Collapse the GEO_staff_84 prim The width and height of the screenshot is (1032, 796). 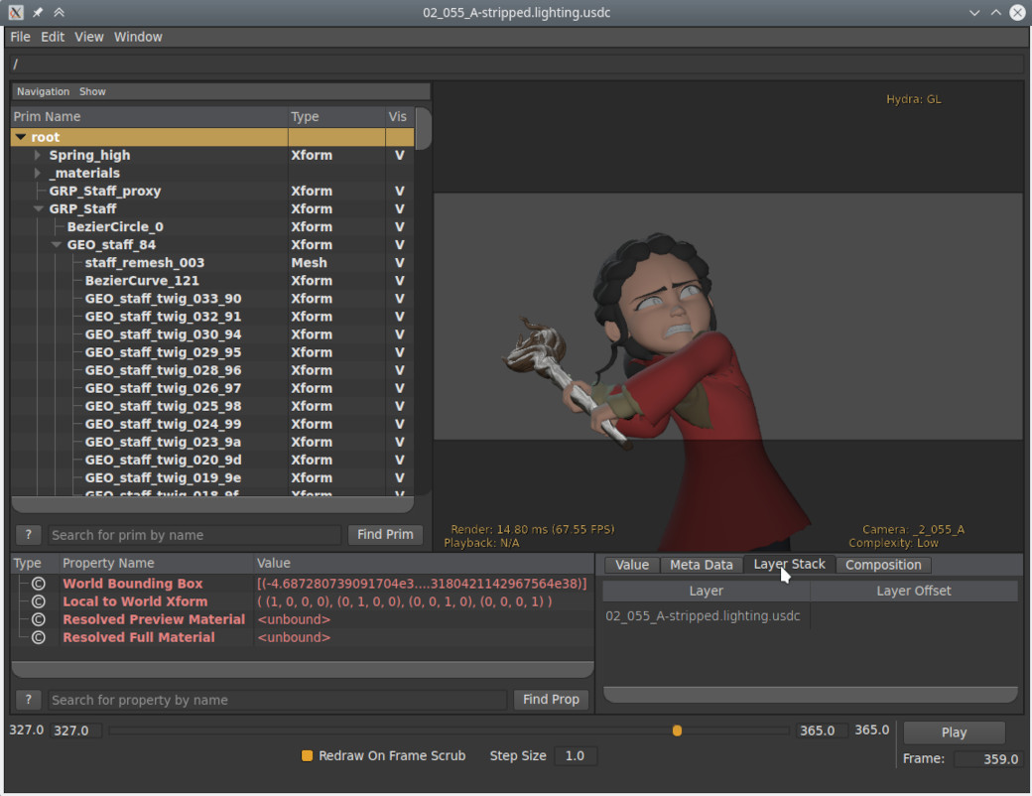(x=57, y=245)
